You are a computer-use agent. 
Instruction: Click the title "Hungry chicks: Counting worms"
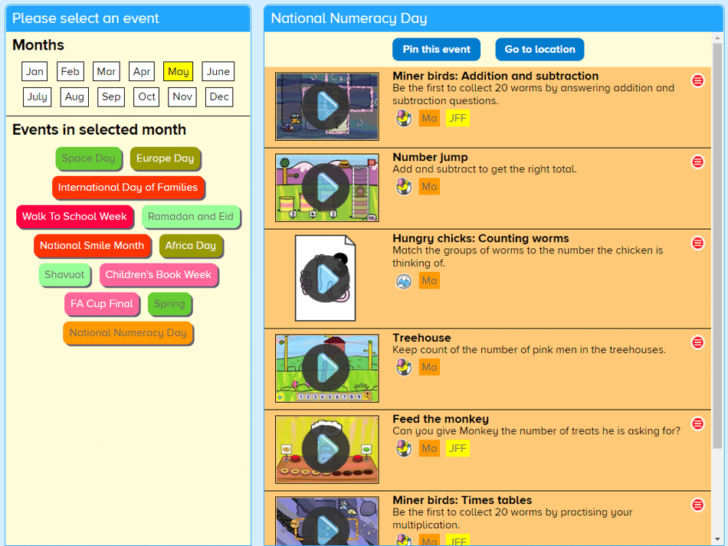point(480,238)
